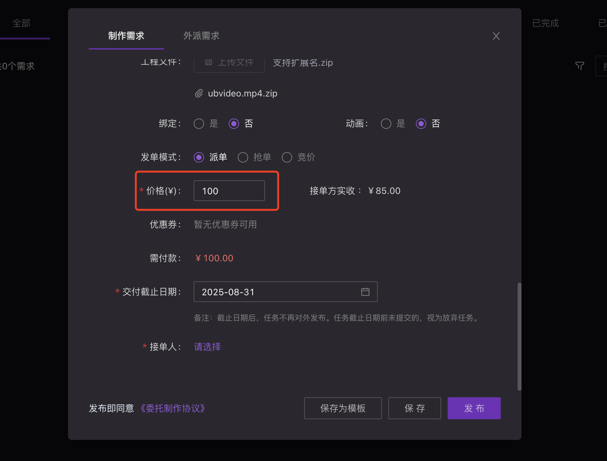Click 请选择 to pick 接单人
The height and width of the screenshot is (461, 607).
point(207,347)
